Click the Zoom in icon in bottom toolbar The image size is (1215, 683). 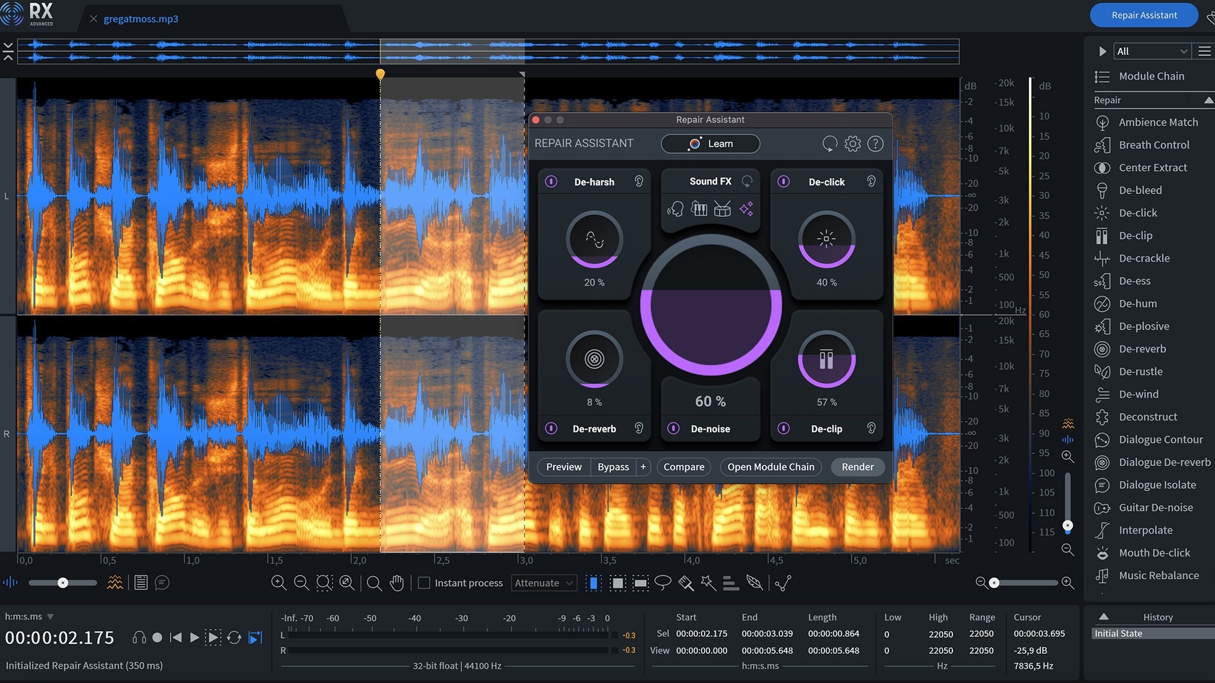click(x=278, y=583)
